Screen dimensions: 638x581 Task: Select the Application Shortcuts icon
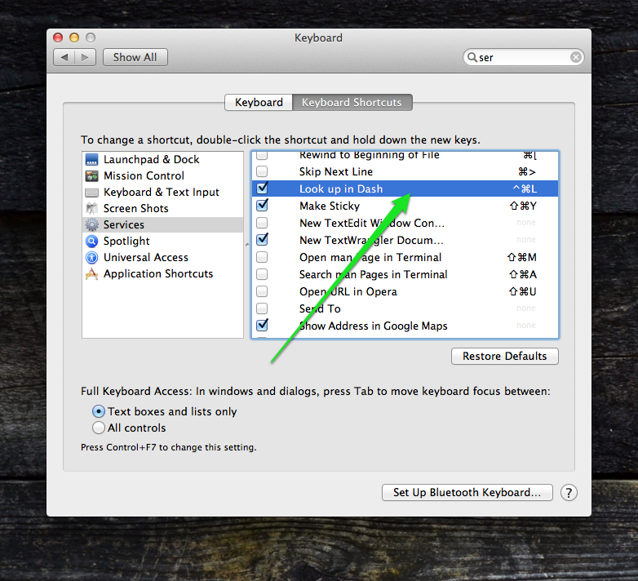coord(91,274)
